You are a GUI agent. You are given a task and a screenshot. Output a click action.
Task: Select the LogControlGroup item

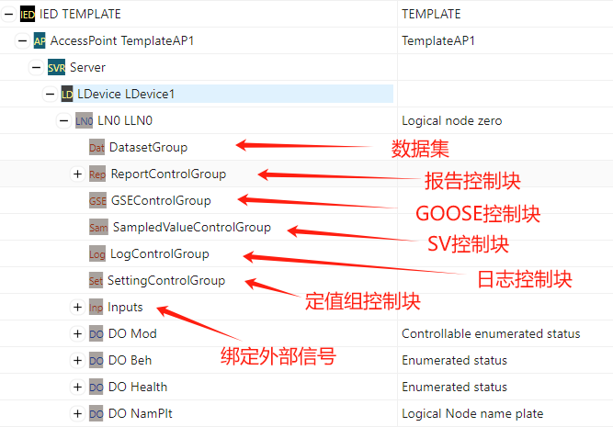[x=160, y=254]
